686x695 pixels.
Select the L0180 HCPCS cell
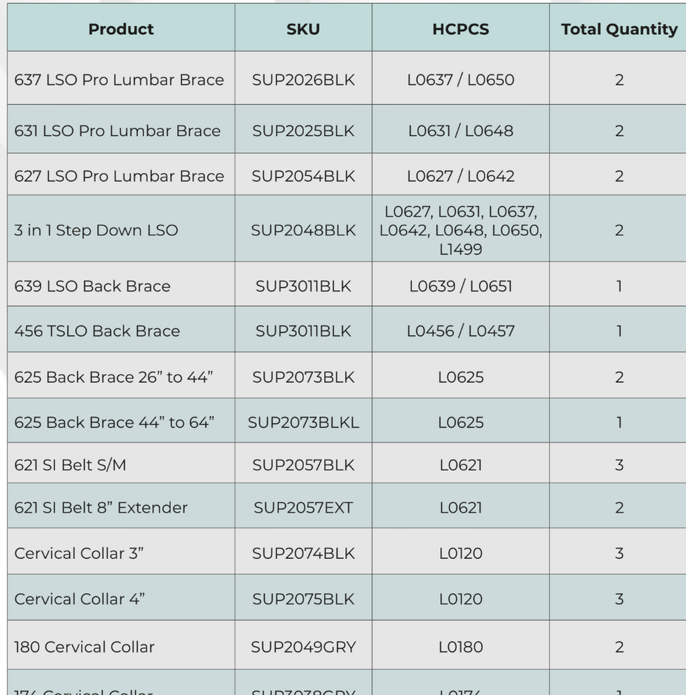point(461,645)
